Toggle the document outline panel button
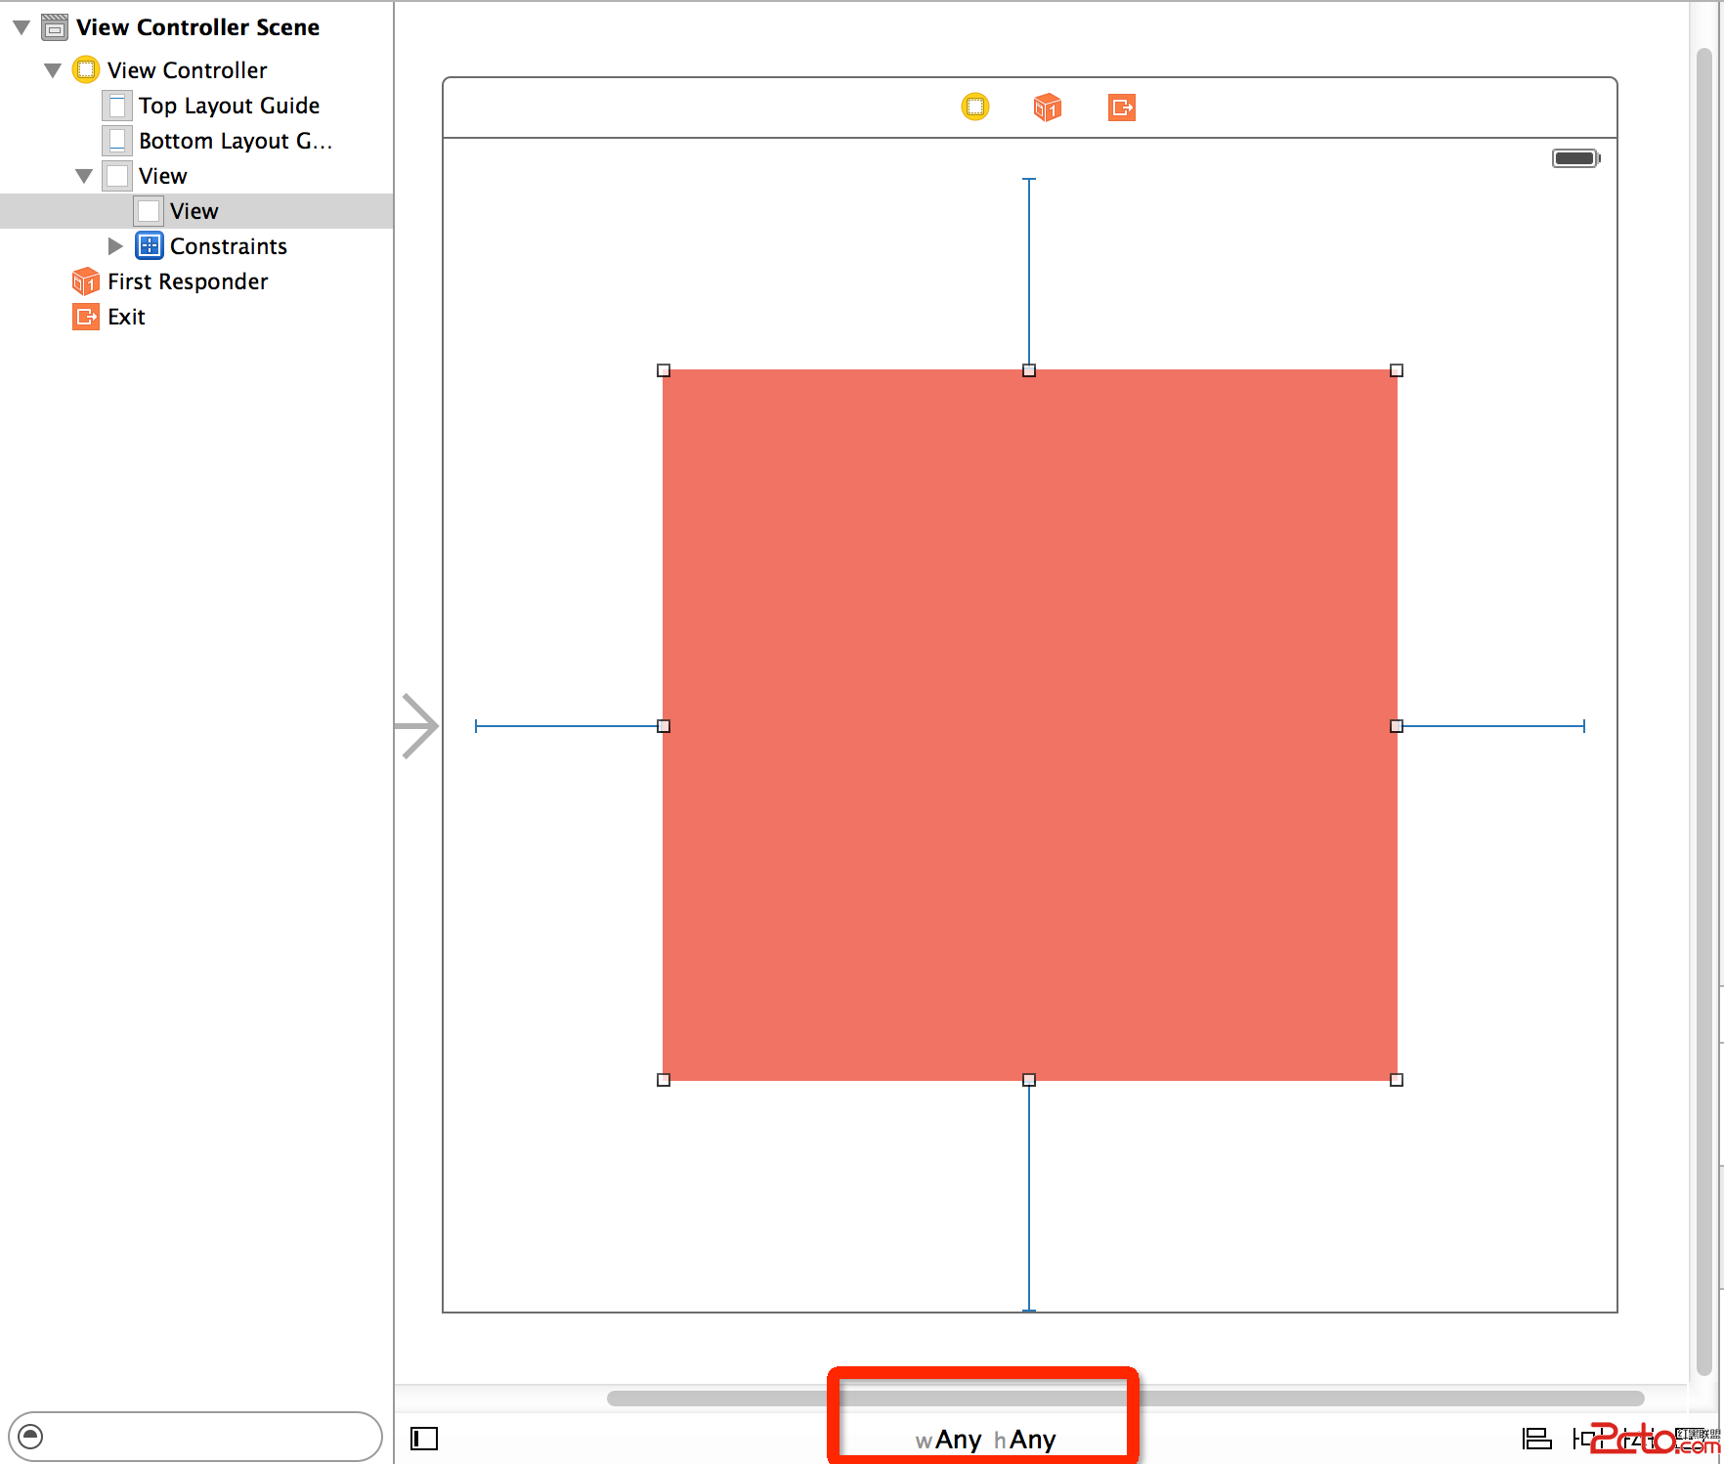The image size is (1724, 1464). [x=424, y=1439]
